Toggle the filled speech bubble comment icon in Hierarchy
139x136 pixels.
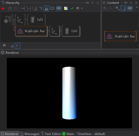click(59, 8)
